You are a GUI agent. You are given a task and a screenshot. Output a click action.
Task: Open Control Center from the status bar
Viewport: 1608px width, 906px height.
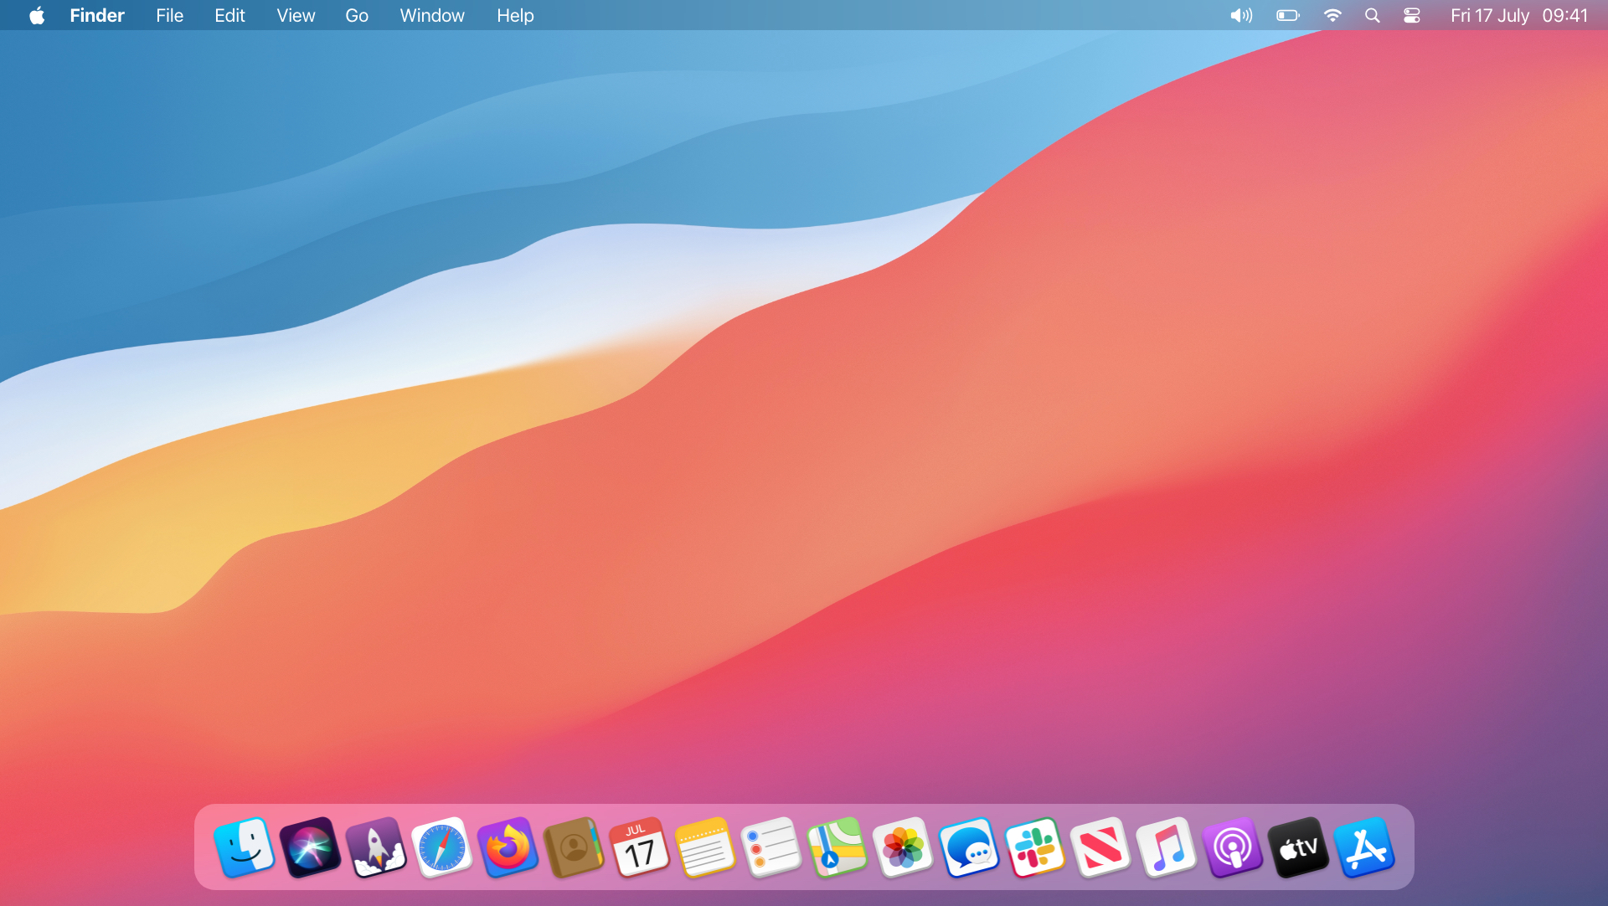click(1412, 15)
